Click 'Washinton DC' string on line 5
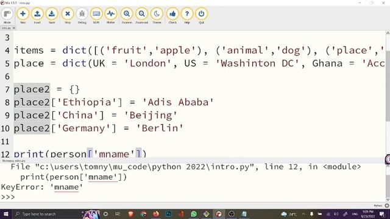 [257, 63]
